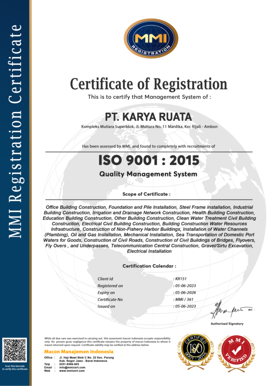Open the www.mmicert.com web address

pyautogui.click(x=72, y=371)
